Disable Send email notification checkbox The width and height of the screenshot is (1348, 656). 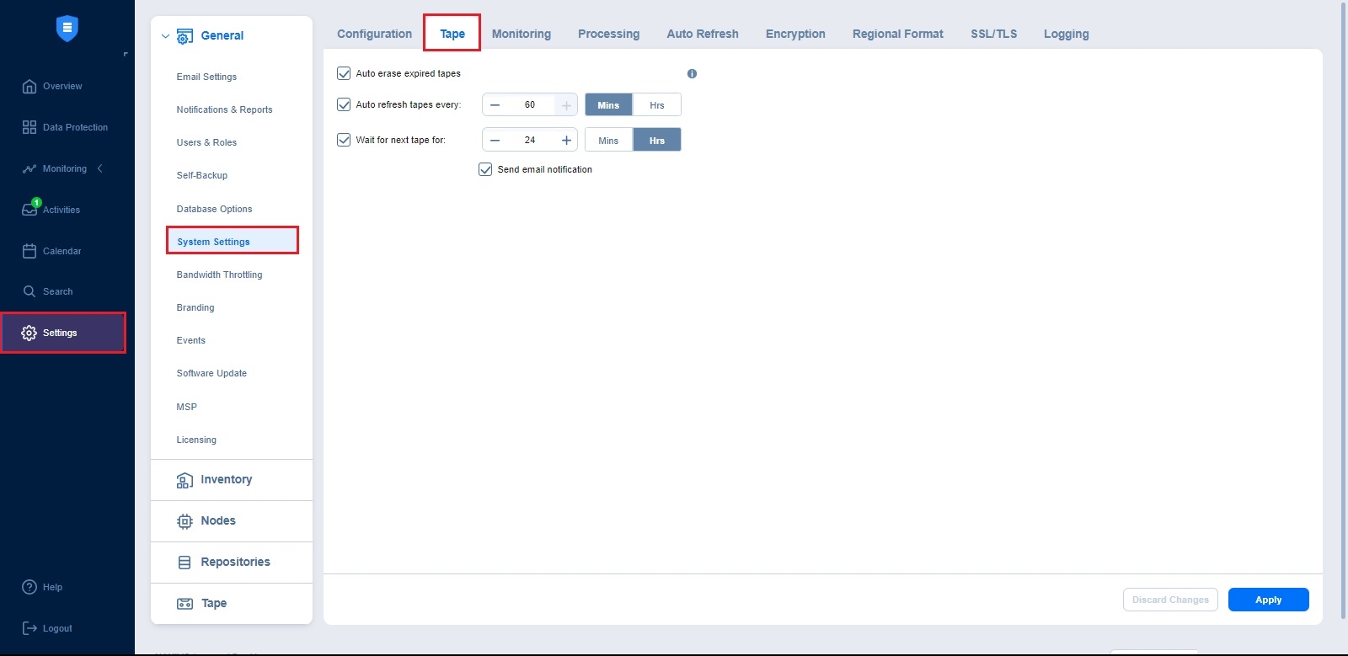(x=485, y=169)
